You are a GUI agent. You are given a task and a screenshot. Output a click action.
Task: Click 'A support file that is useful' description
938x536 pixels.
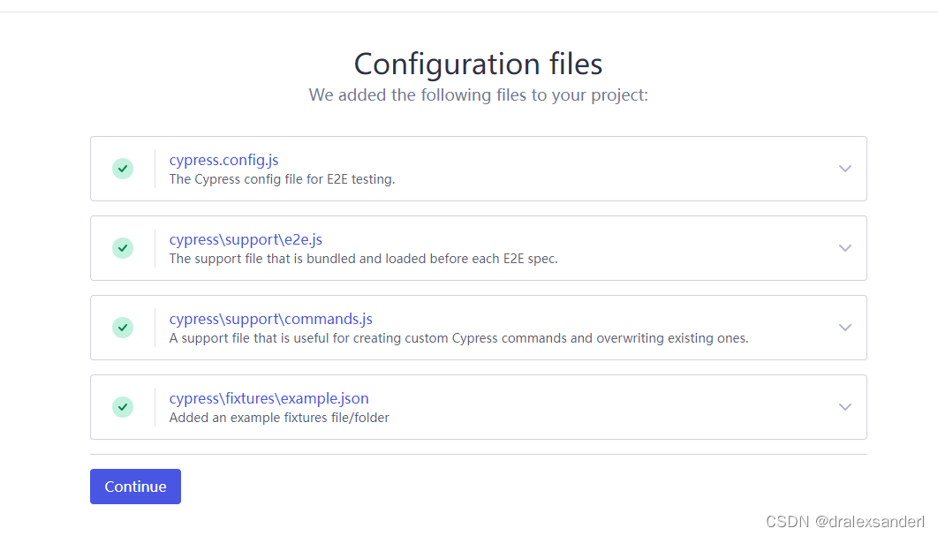coord(458,338)
